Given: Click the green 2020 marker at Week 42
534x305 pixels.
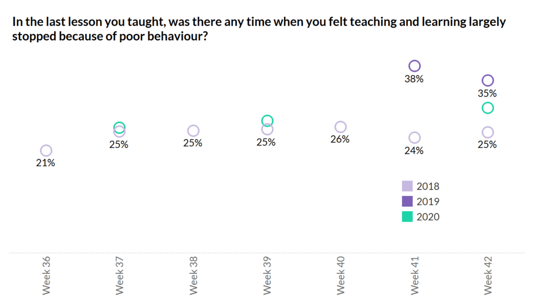Looking at the screenshot, I should (x=488, y=108).
